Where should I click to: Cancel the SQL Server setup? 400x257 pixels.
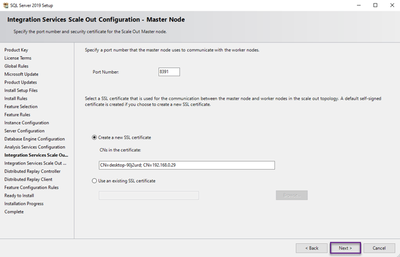coord(379,248)
